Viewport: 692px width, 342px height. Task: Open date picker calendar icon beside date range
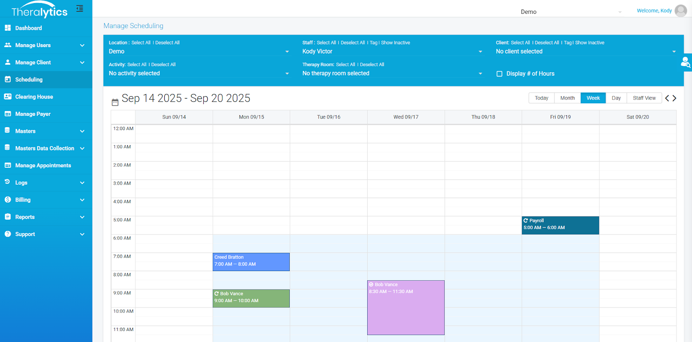115,102
